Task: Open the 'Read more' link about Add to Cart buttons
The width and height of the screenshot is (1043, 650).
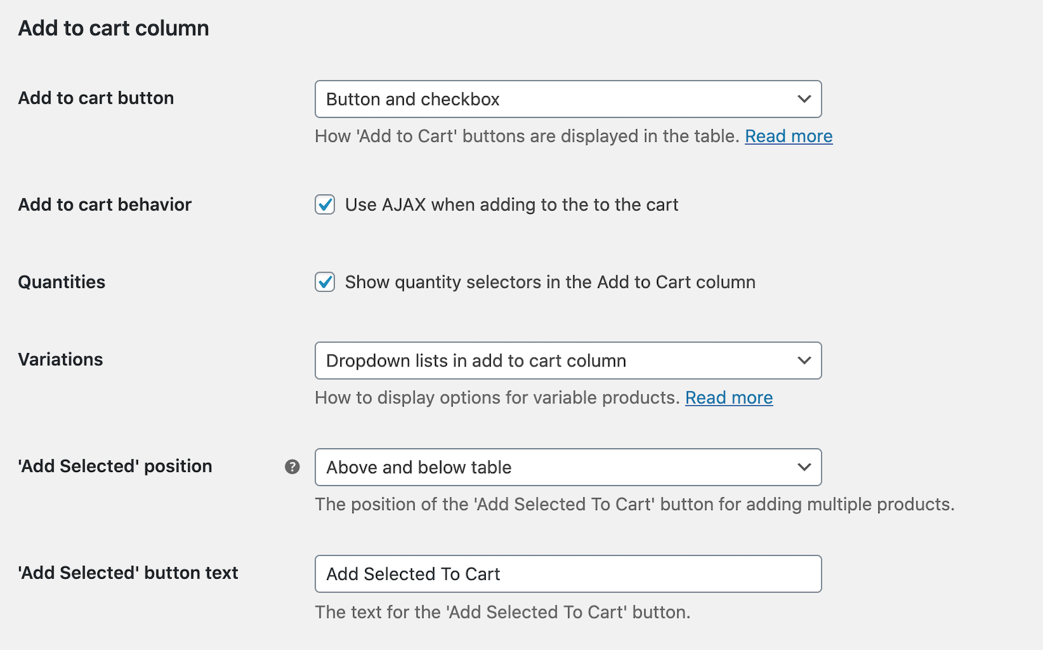Action: [x=788, y=135]
